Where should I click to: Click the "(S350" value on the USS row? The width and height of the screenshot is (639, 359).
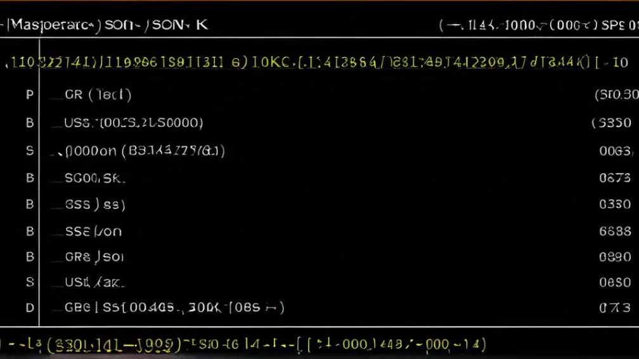pos(611,123)
